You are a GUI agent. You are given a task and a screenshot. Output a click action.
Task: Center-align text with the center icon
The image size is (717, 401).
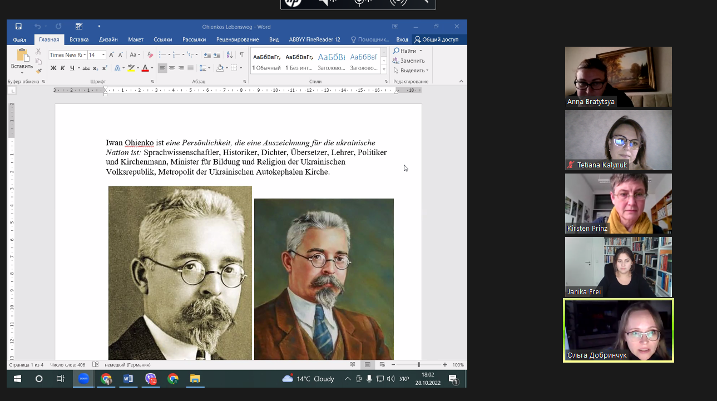[x=172, y=68]
